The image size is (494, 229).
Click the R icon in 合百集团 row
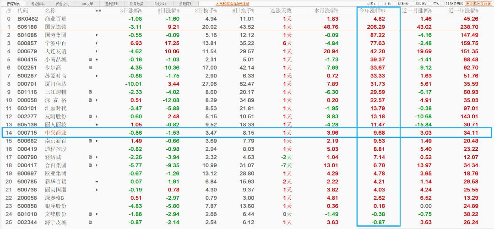point(90,165)
